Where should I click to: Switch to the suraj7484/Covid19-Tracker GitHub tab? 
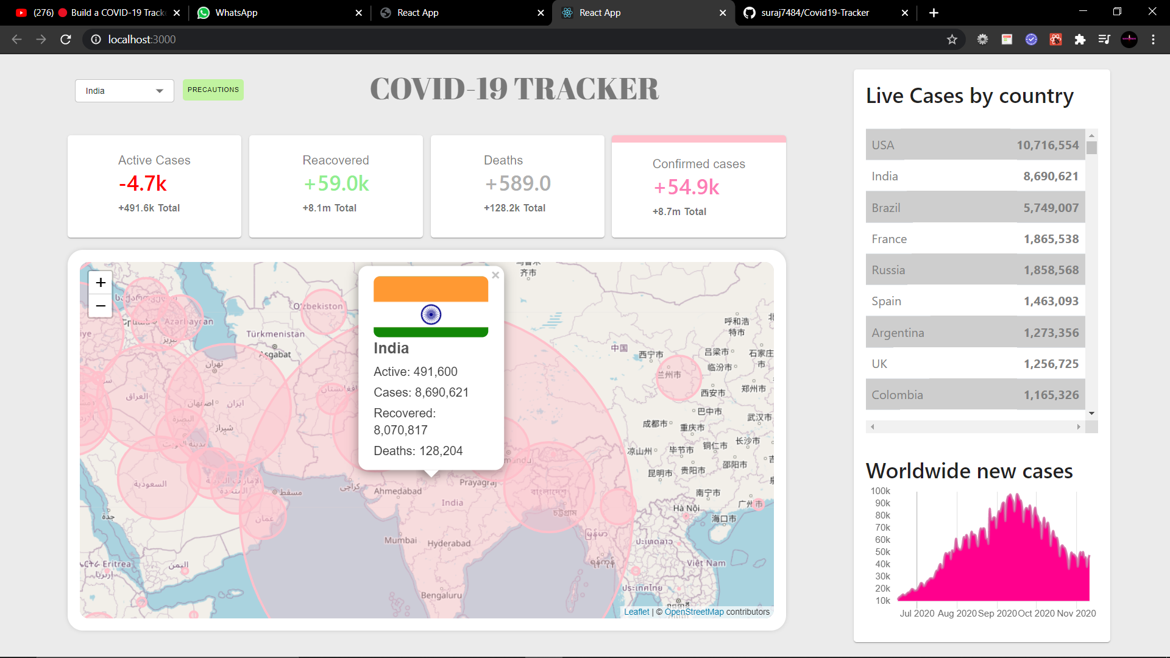coord(826,13)
